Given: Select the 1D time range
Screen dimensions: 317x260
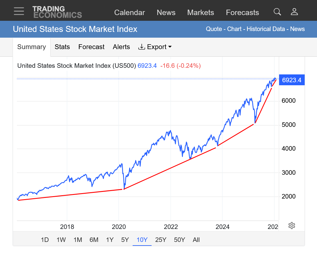Looking at the screenshot, I should (45, 240).
